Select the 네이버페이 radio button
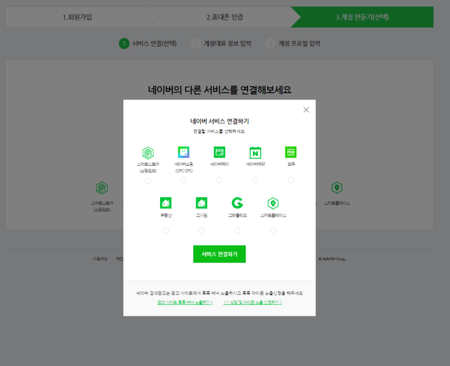Viewport: 450px width, 366px height. 219,180
